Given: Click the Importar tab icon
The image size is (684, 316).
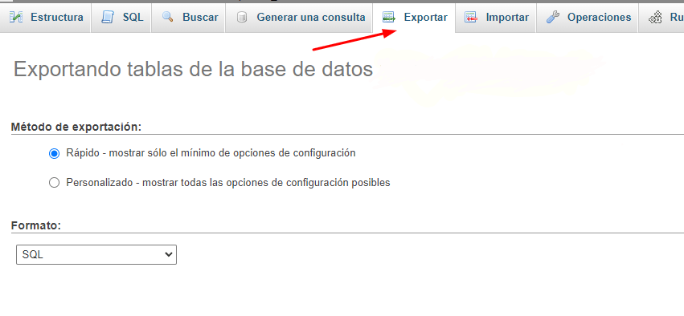Looking at the screenshot, I should [471, 18].
